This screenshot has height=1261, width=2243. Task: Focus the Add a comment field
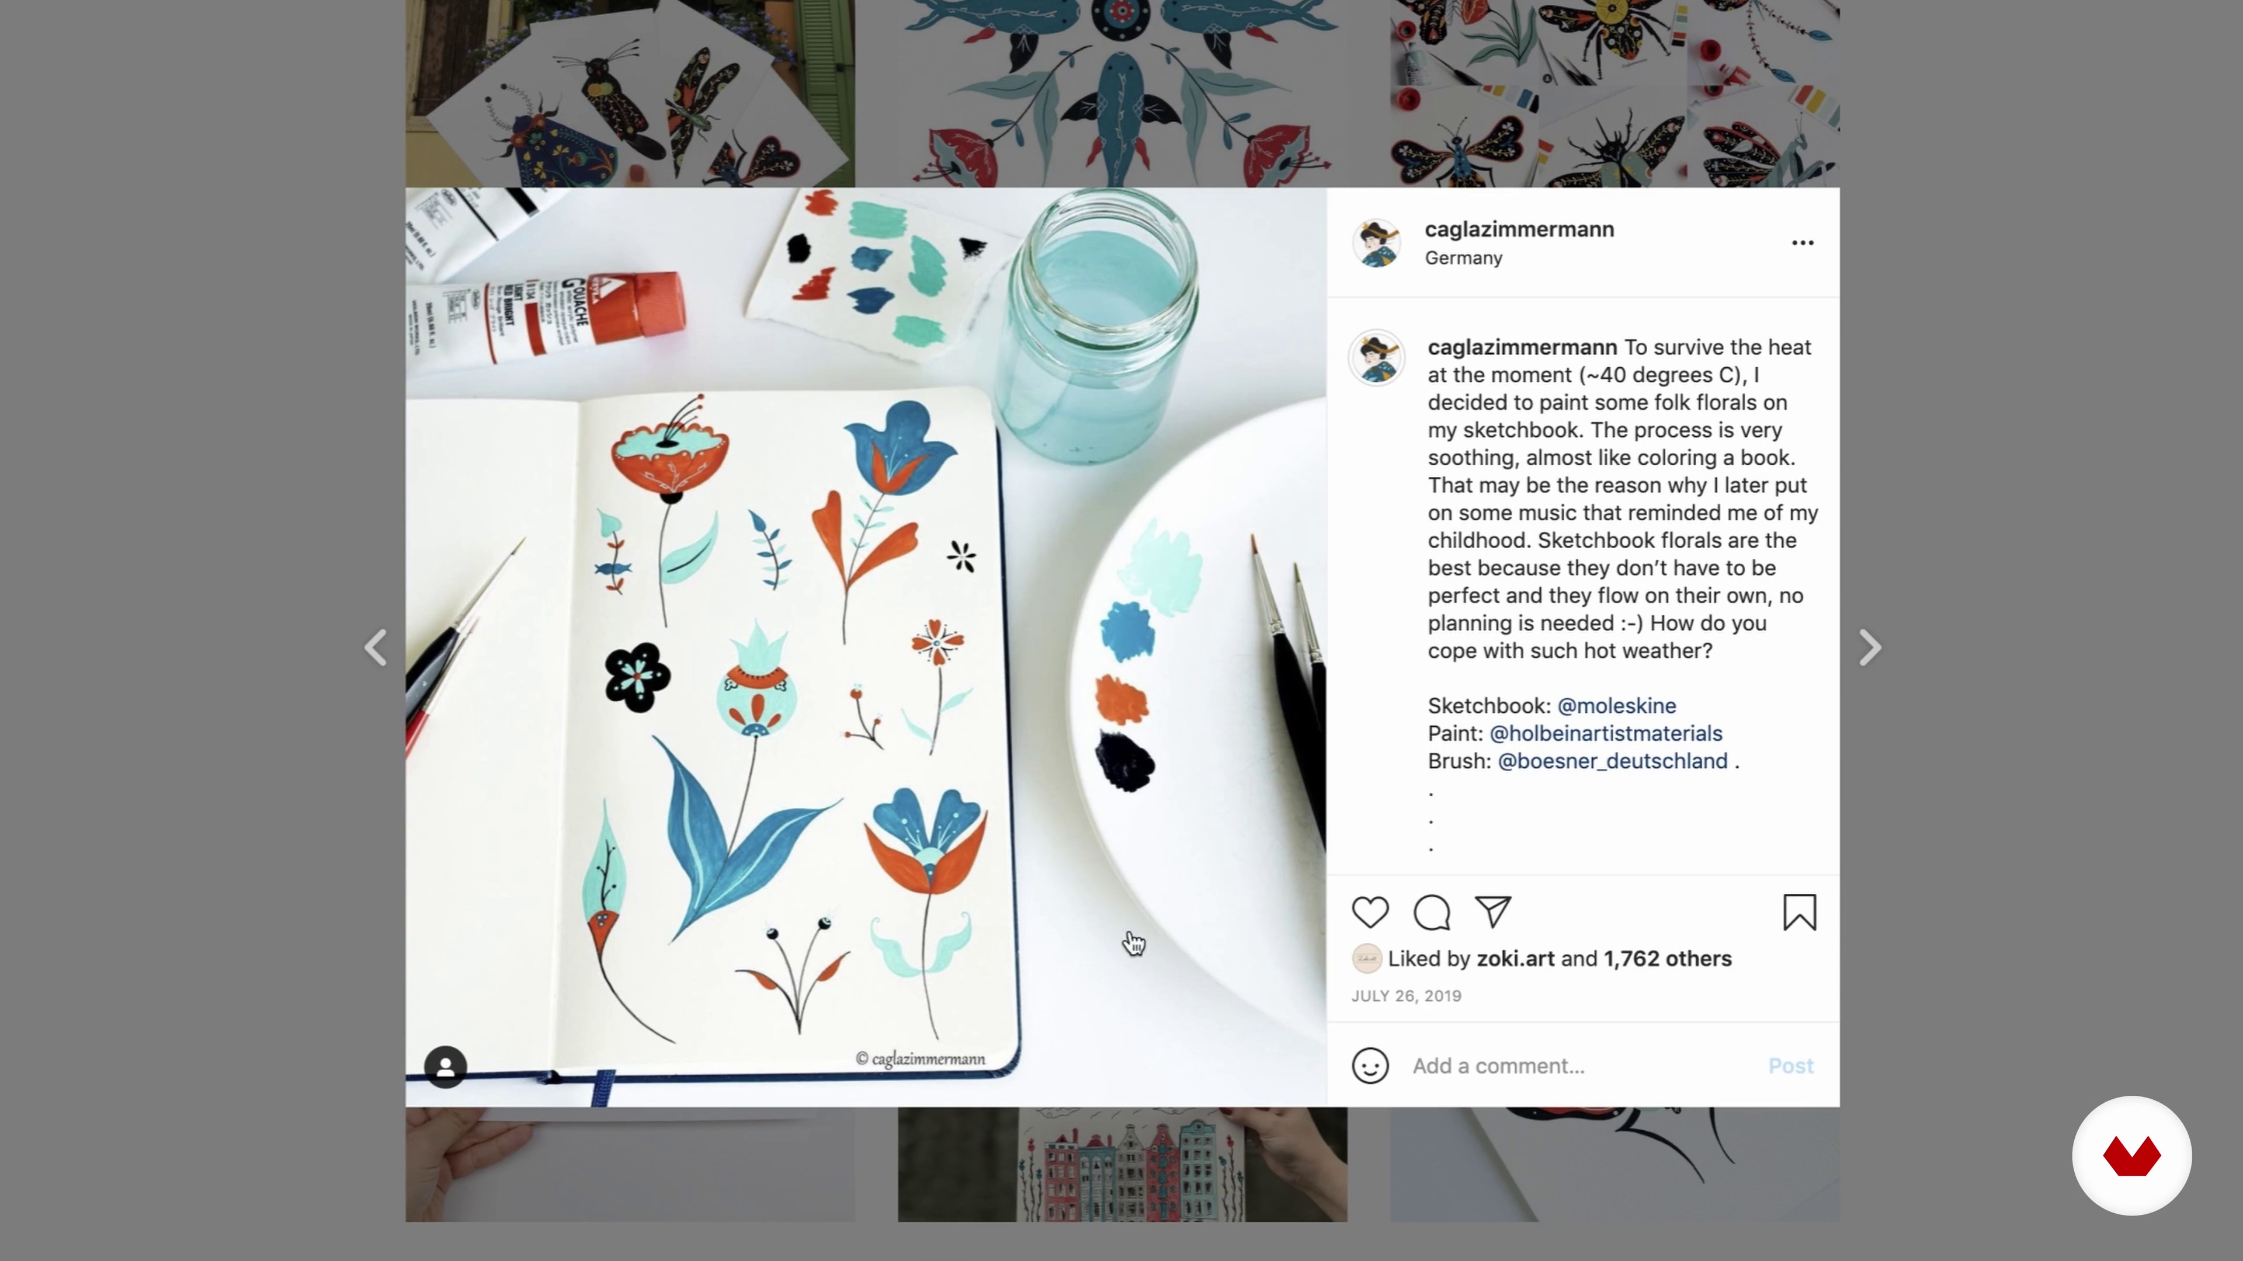(x=1581, y=1066)
